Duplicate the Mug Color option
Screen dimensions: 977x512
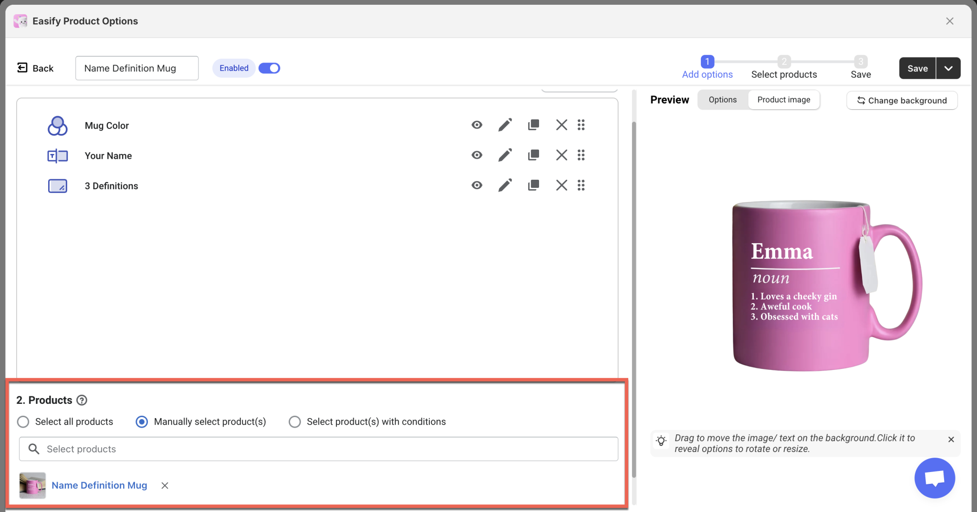pos(533,125)
